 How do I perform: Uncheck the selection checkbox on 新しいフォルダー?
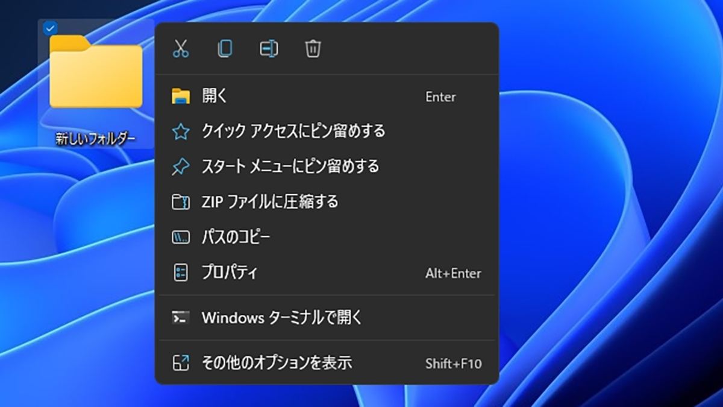tap(51, 27)
